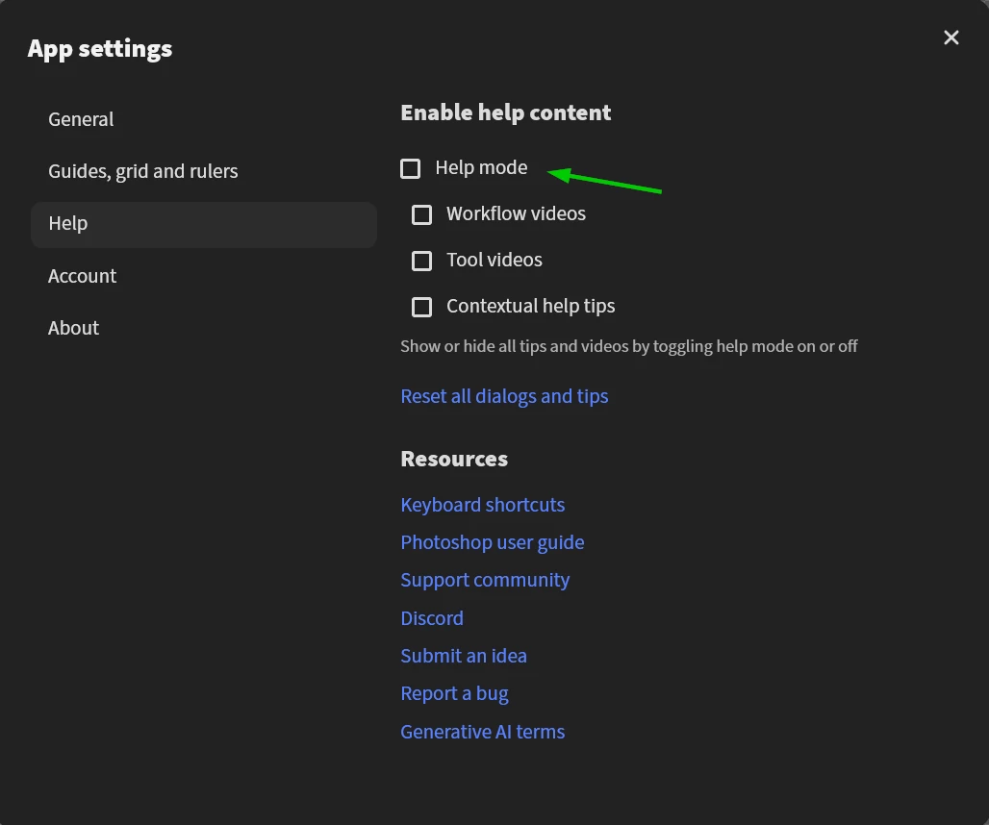Close the App settings dialog
Image resolution: width=989 pixels, height=825 pixels.
point(951,37)
